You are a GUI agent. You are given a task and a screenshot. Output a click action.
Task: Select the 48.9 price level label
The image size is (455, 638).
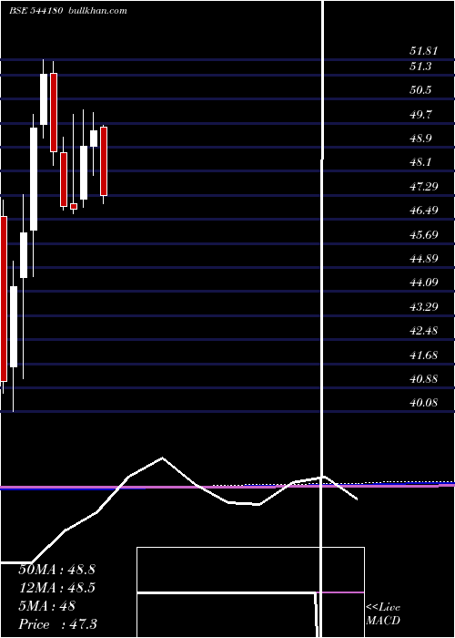point(420,139)
